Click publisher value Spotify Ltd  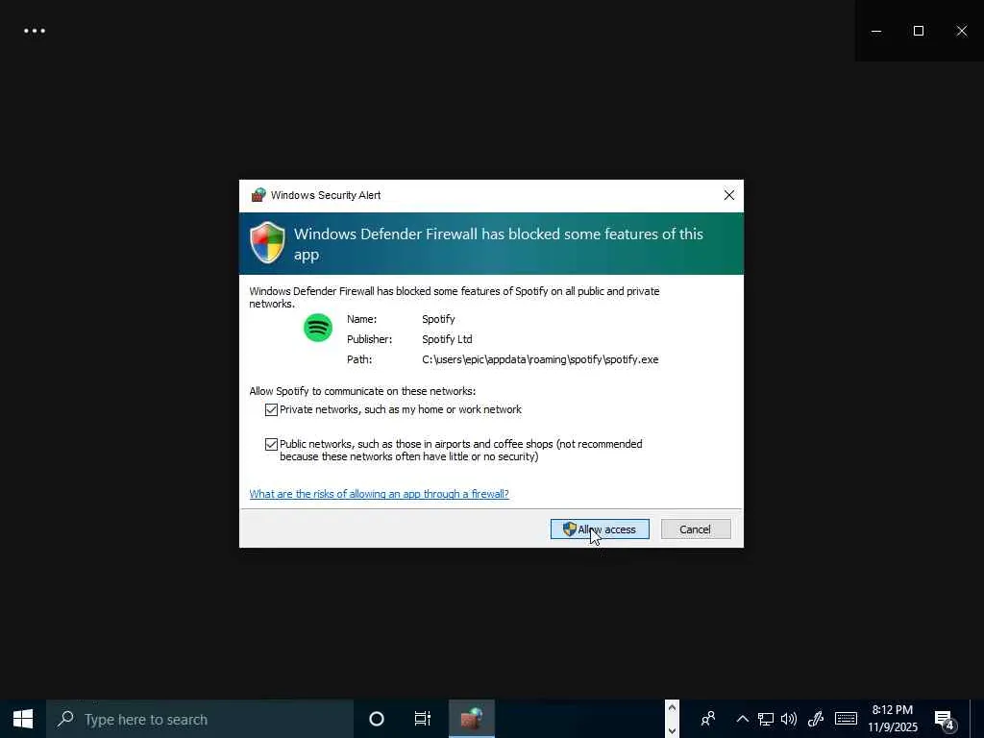click(447, 339)
